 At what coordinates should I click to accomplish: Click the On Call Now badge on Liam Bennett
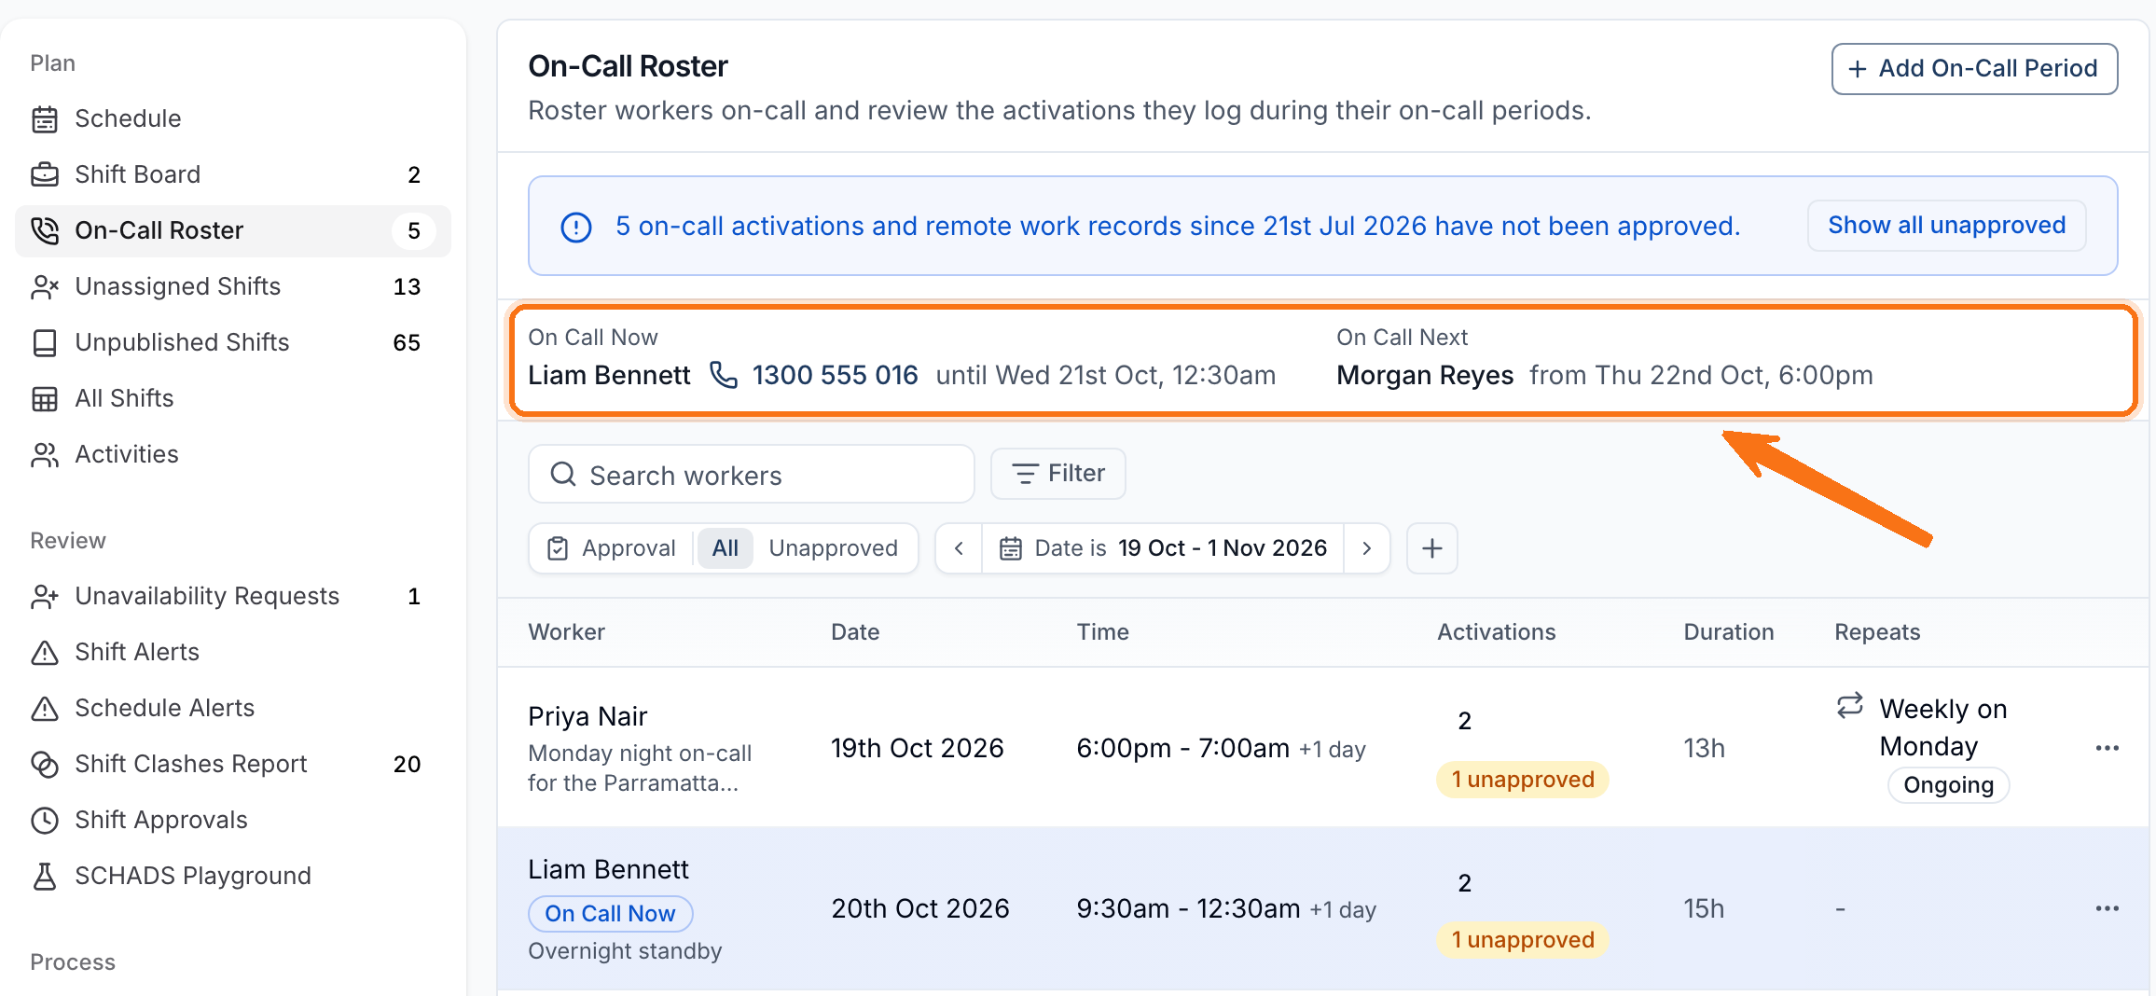610,914
